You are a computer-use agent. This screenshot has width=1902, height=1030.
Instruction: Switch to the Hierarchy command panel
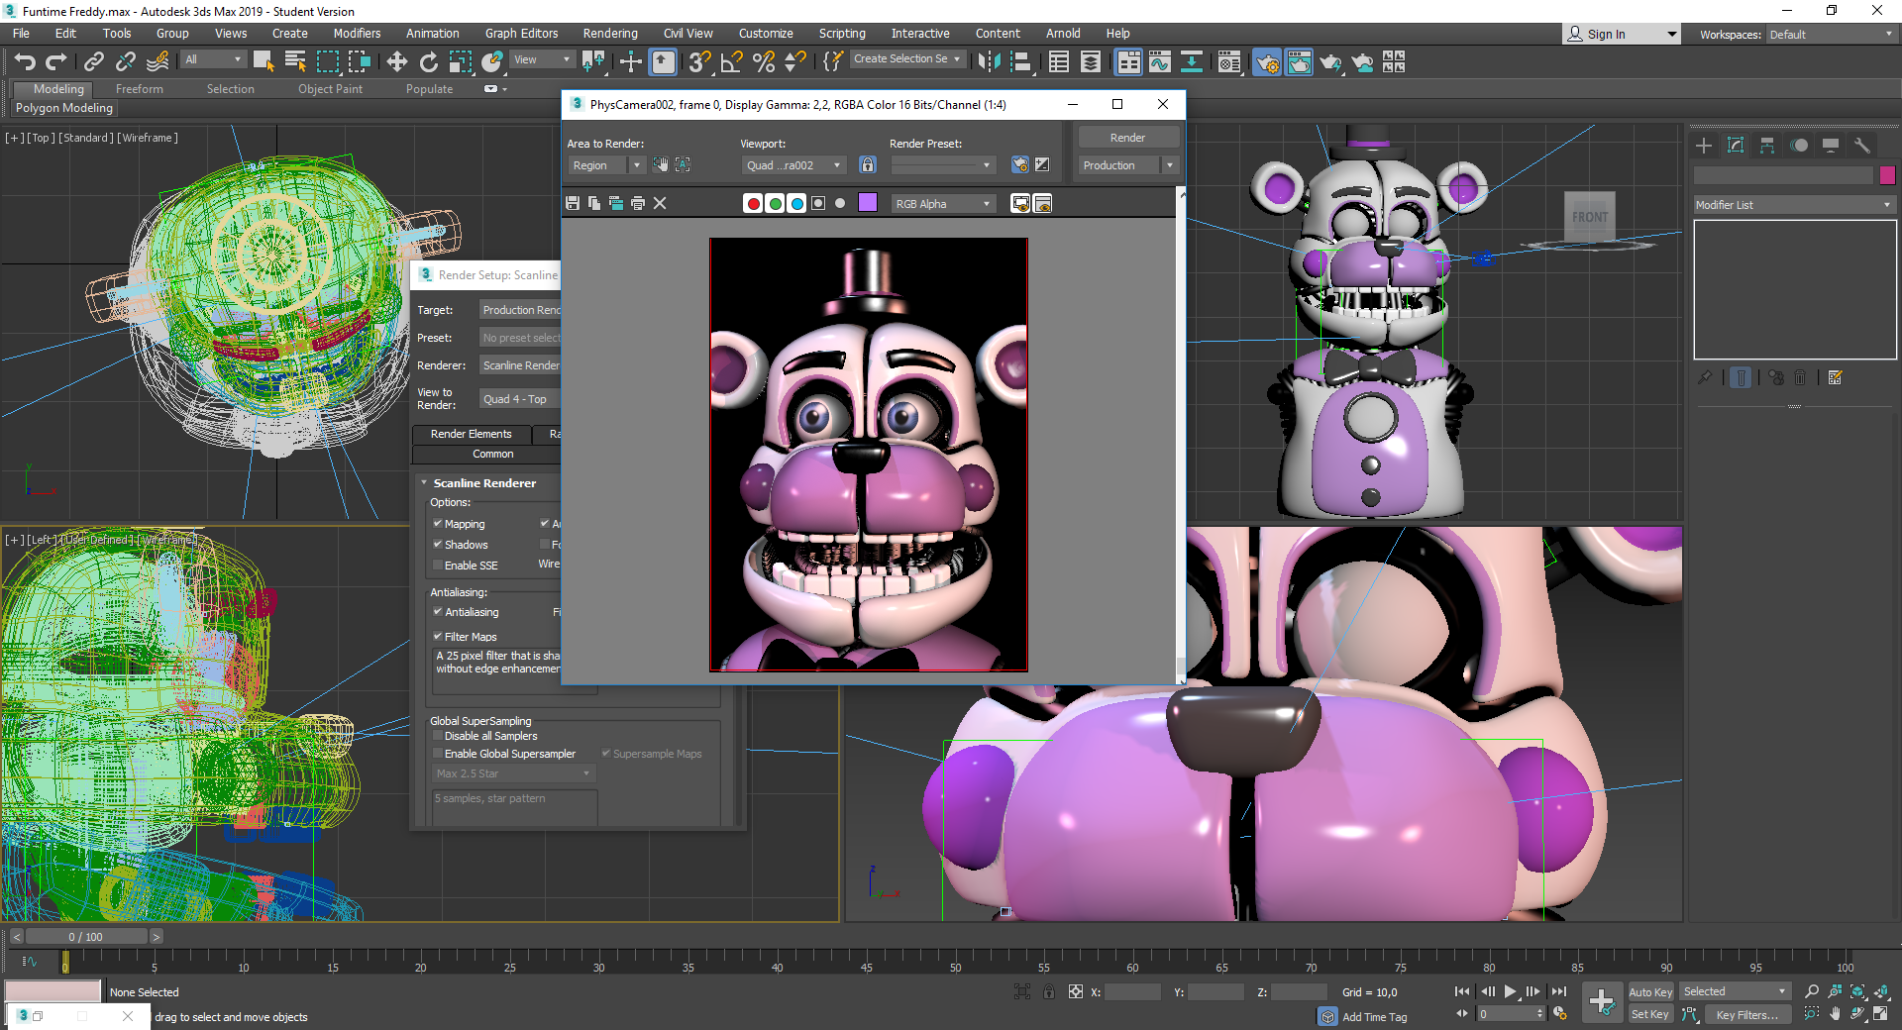click(1767, 146)
